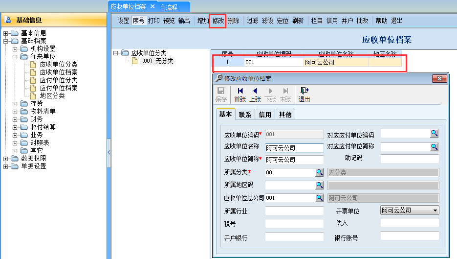Collapse the left panel with splitter arrow
Viewport: 457px width, 259px height.
coord(109,152)
